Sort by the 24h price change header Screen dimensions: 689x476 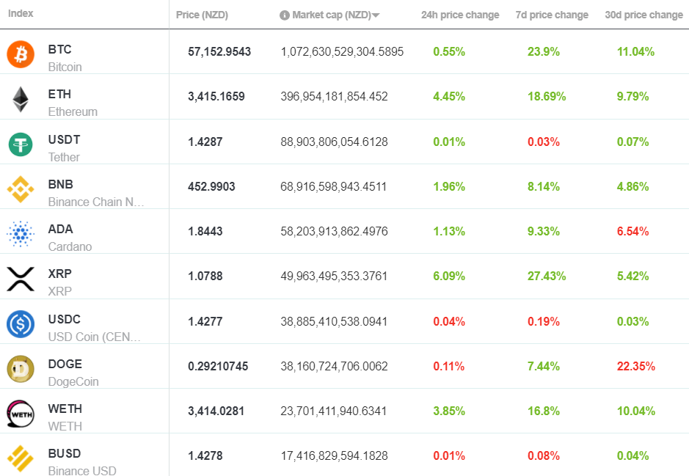[460, 15]
